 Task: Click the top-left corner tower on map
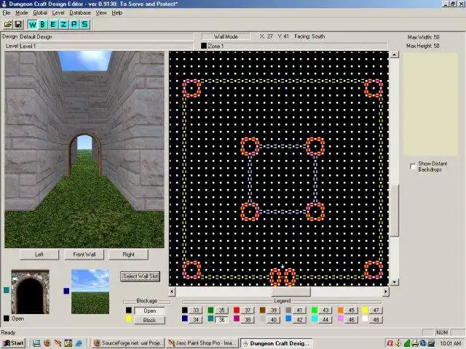191,88
